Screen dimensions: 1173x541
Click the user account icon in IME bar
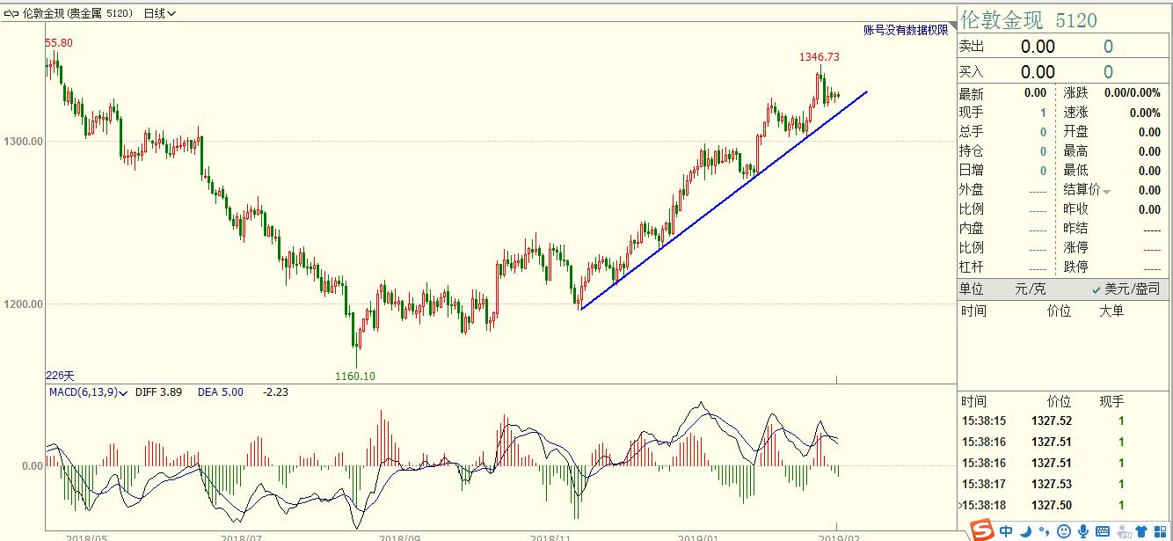(1123, 530)
